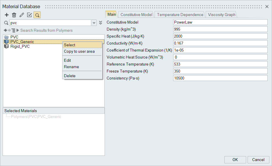
Task: Click the pencil edit icon
Action: tap(22, 15)
